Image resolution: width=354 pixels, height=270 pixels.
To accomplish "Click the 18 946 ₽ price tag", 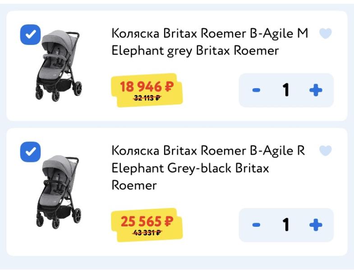I will [x=146, y=86].
